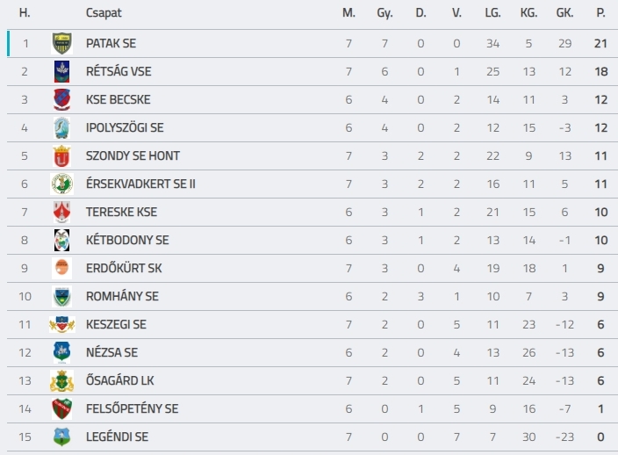Open the ŐSAGÁRD LK team name
The image size is (618, 455).
coord(119,380)
